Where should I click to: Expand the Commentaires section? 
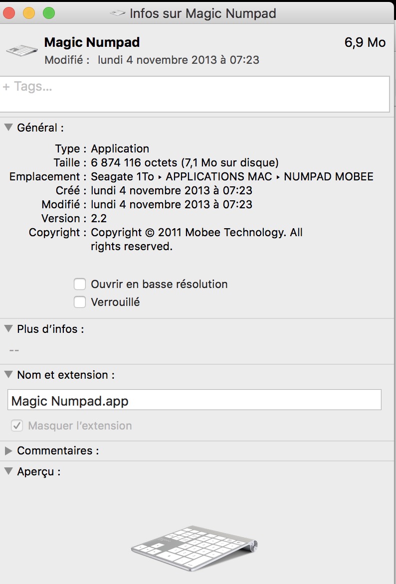8,450
